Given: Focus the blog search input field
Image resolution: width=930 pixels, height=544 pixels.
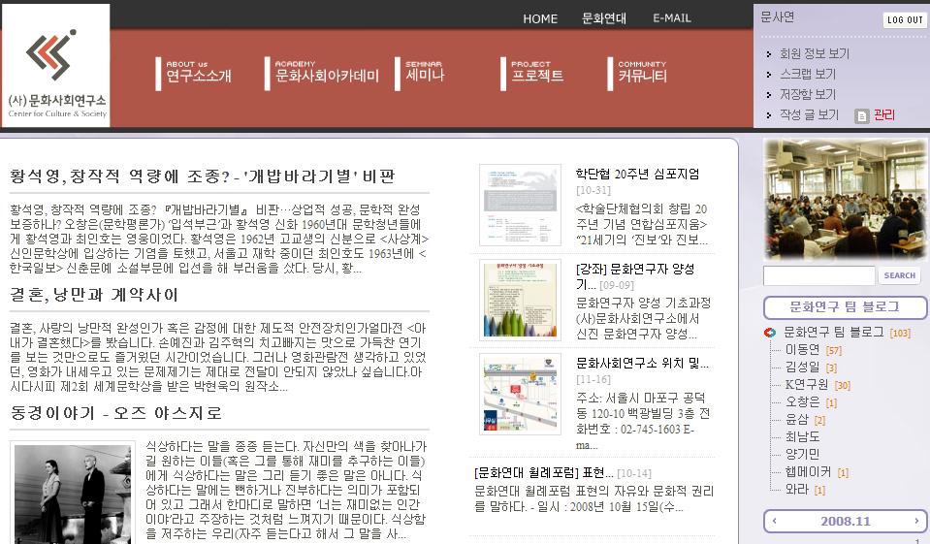Looking at the screenshot, I should point(819,275).
